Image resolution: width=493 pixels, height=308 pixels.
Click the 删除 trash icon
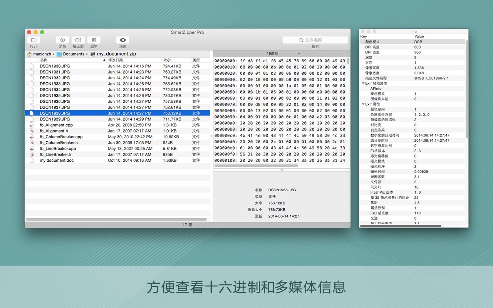[x=94, y=40]
